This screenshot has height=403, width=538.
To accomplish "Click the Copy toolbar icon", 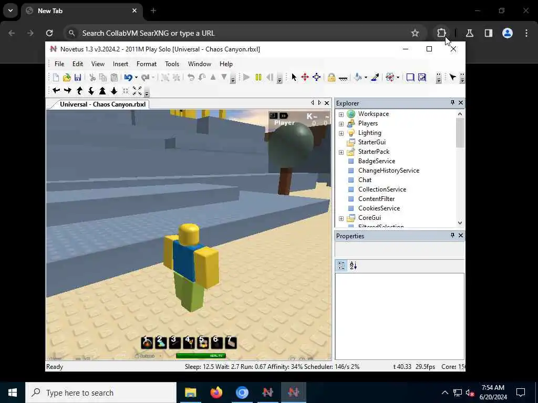I will pos(103,78).
